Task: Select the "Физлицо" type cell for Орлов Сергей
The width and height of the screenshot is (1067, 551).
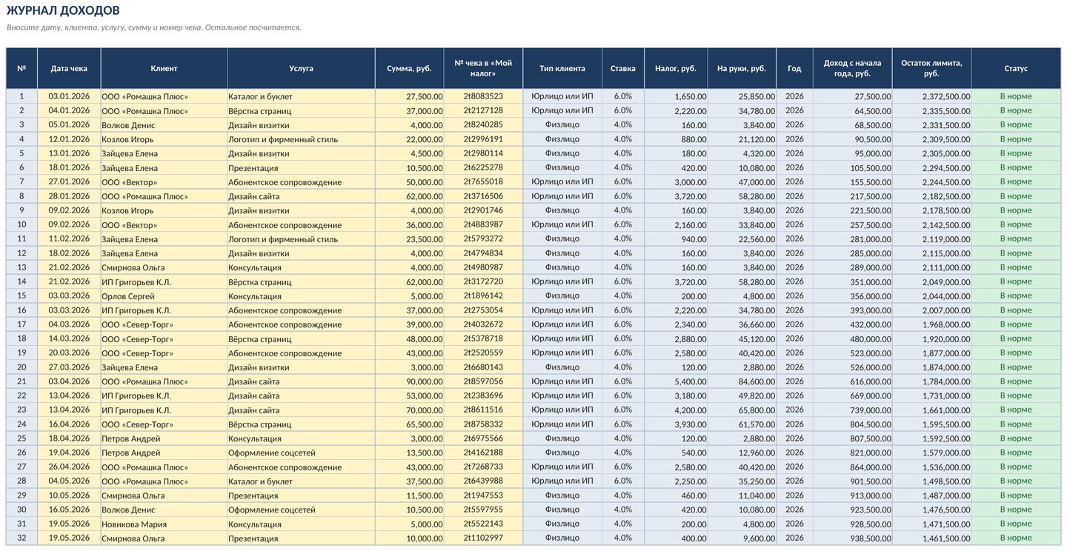Action: pos(562,296)
